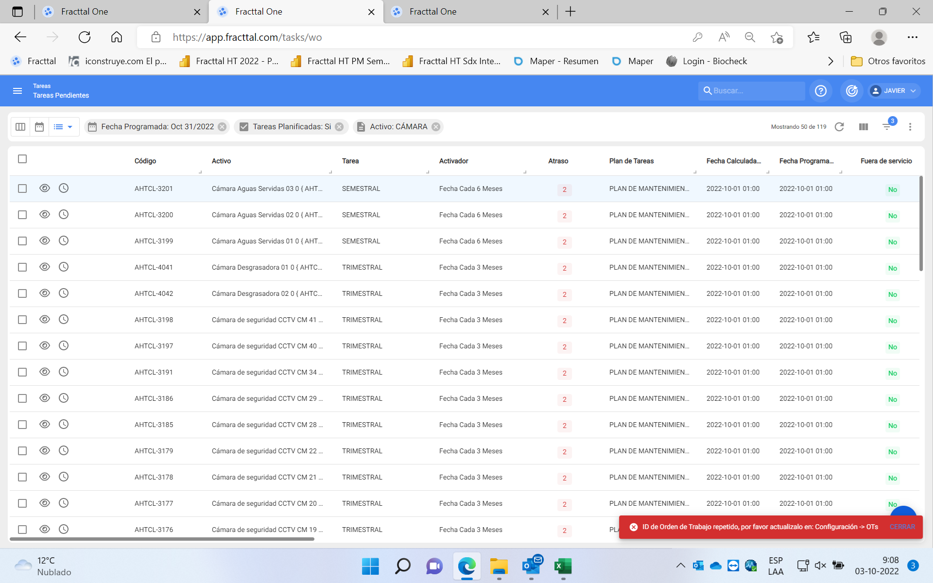Refresh the task list with reload icon
The image size is (933, 583).
tap(839, 127)
